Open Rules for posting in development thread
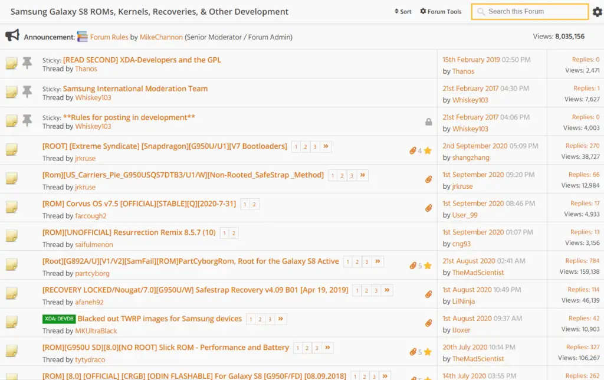This screenshot has height=380, width=604. tap(129, 117)
